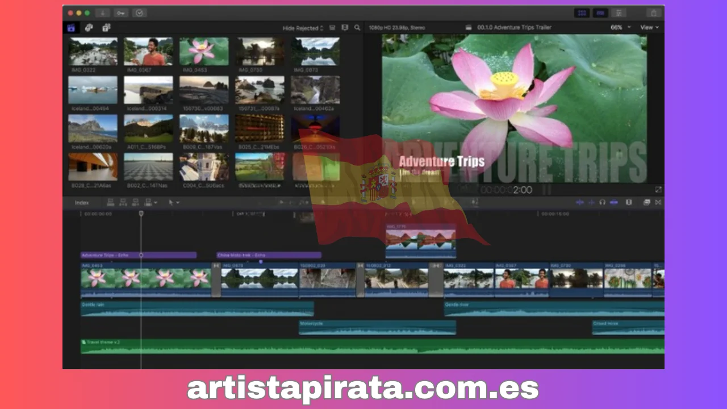Select the IMG_0453 lotus thumbnail in browser

204,52
